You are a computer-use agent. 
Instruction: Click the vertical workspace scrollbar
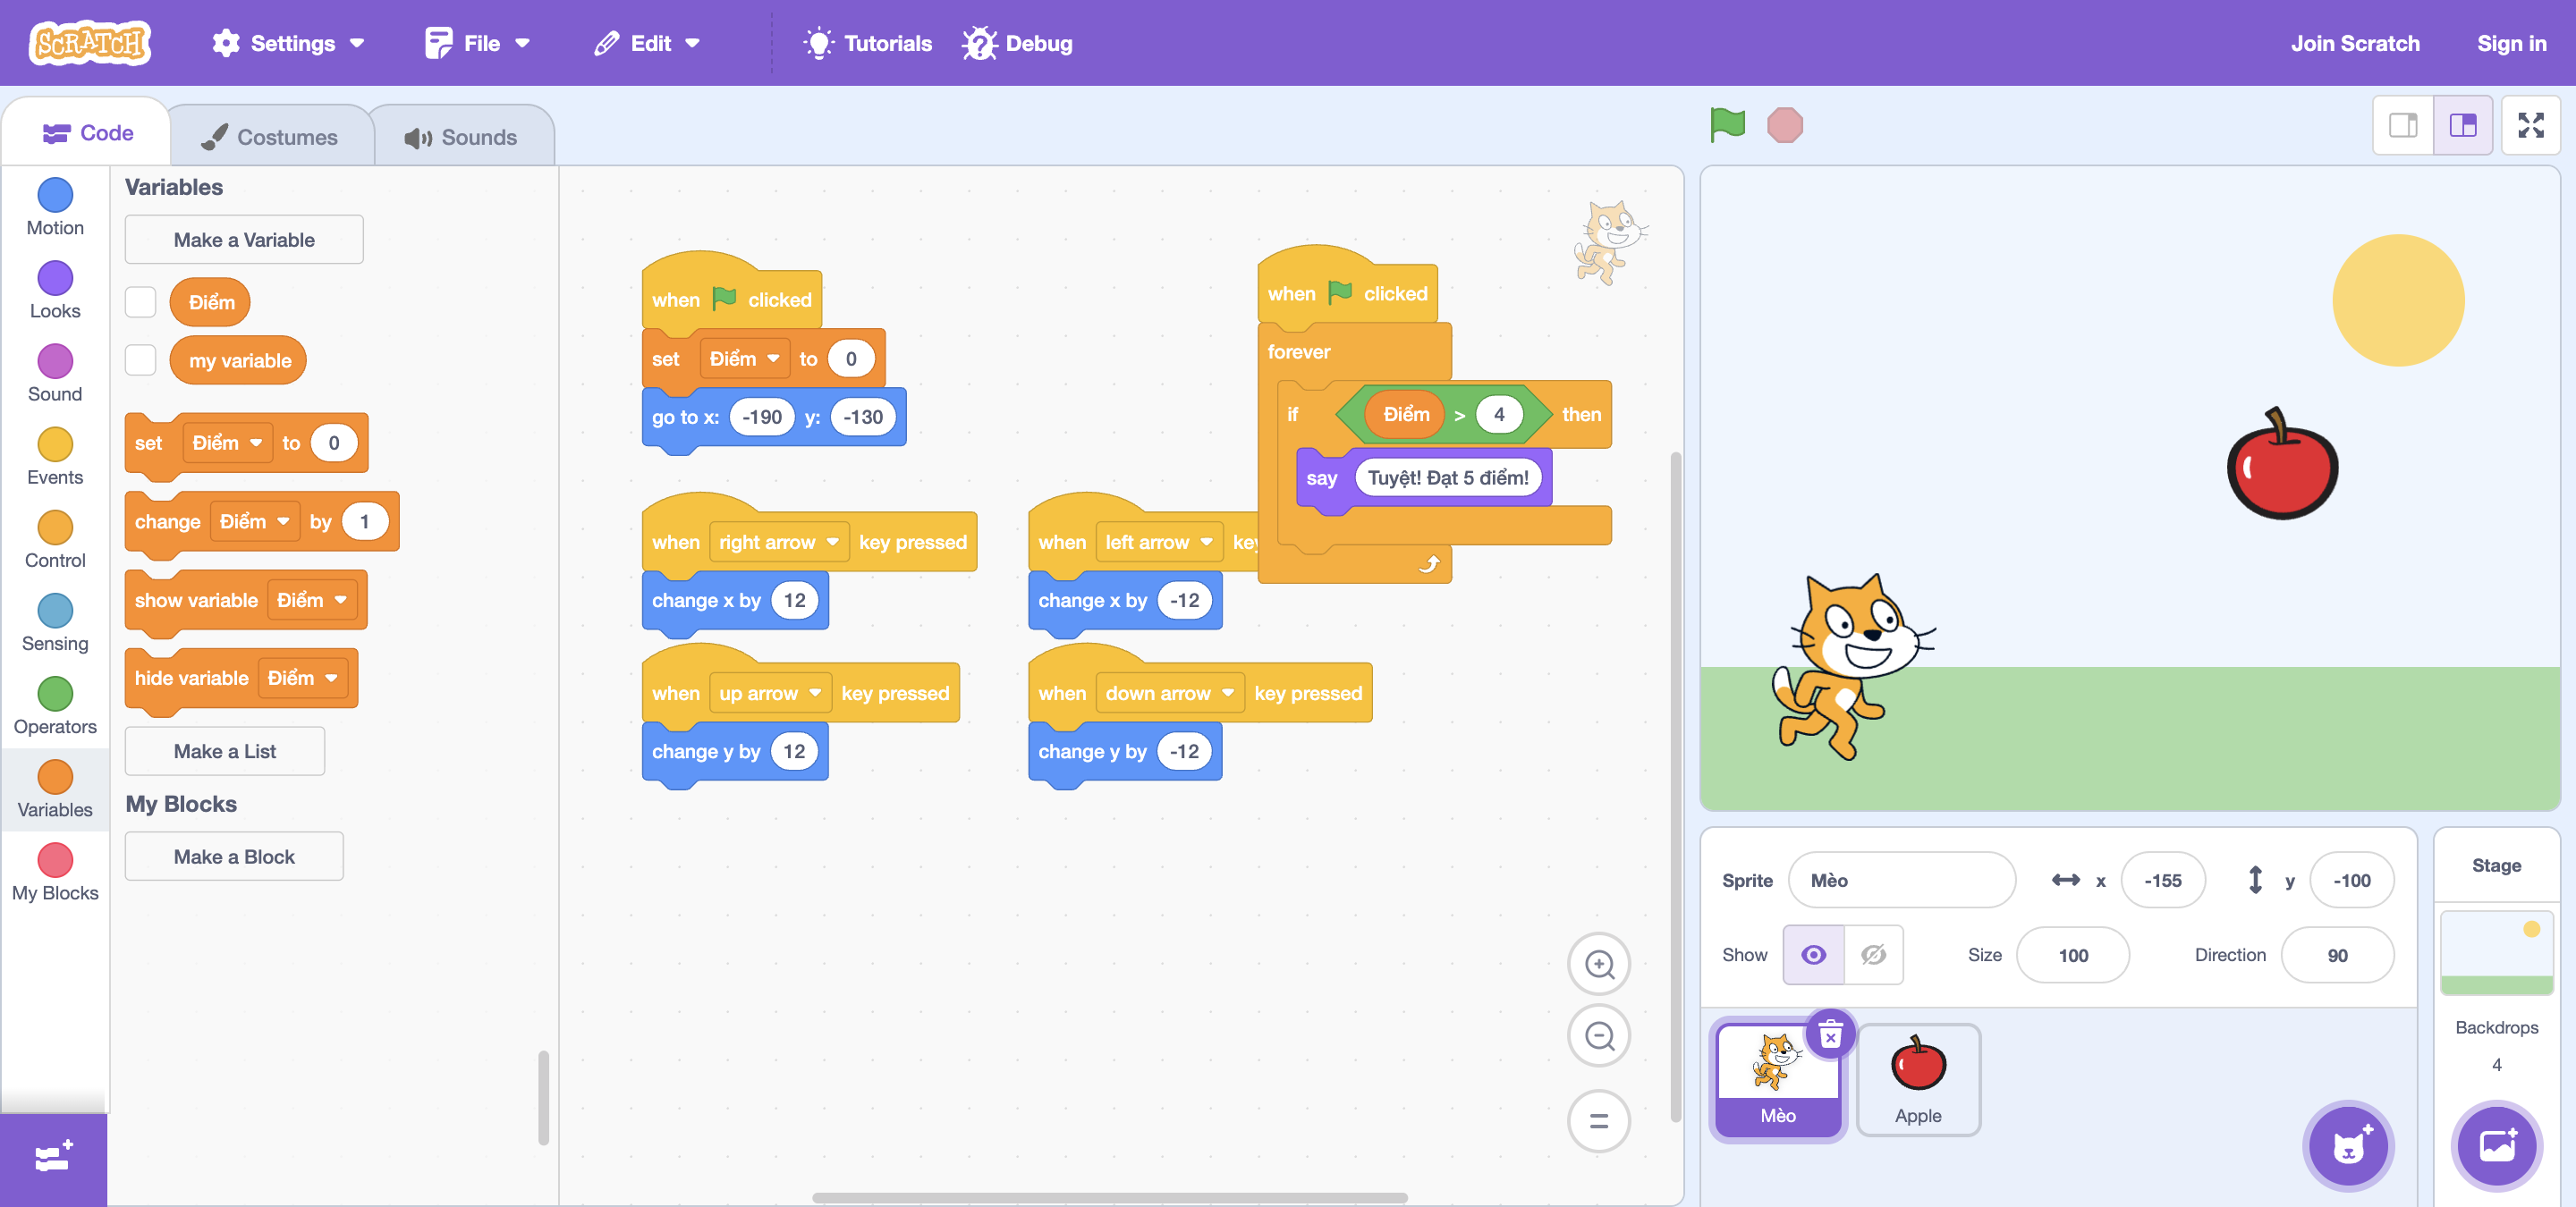1675,788
